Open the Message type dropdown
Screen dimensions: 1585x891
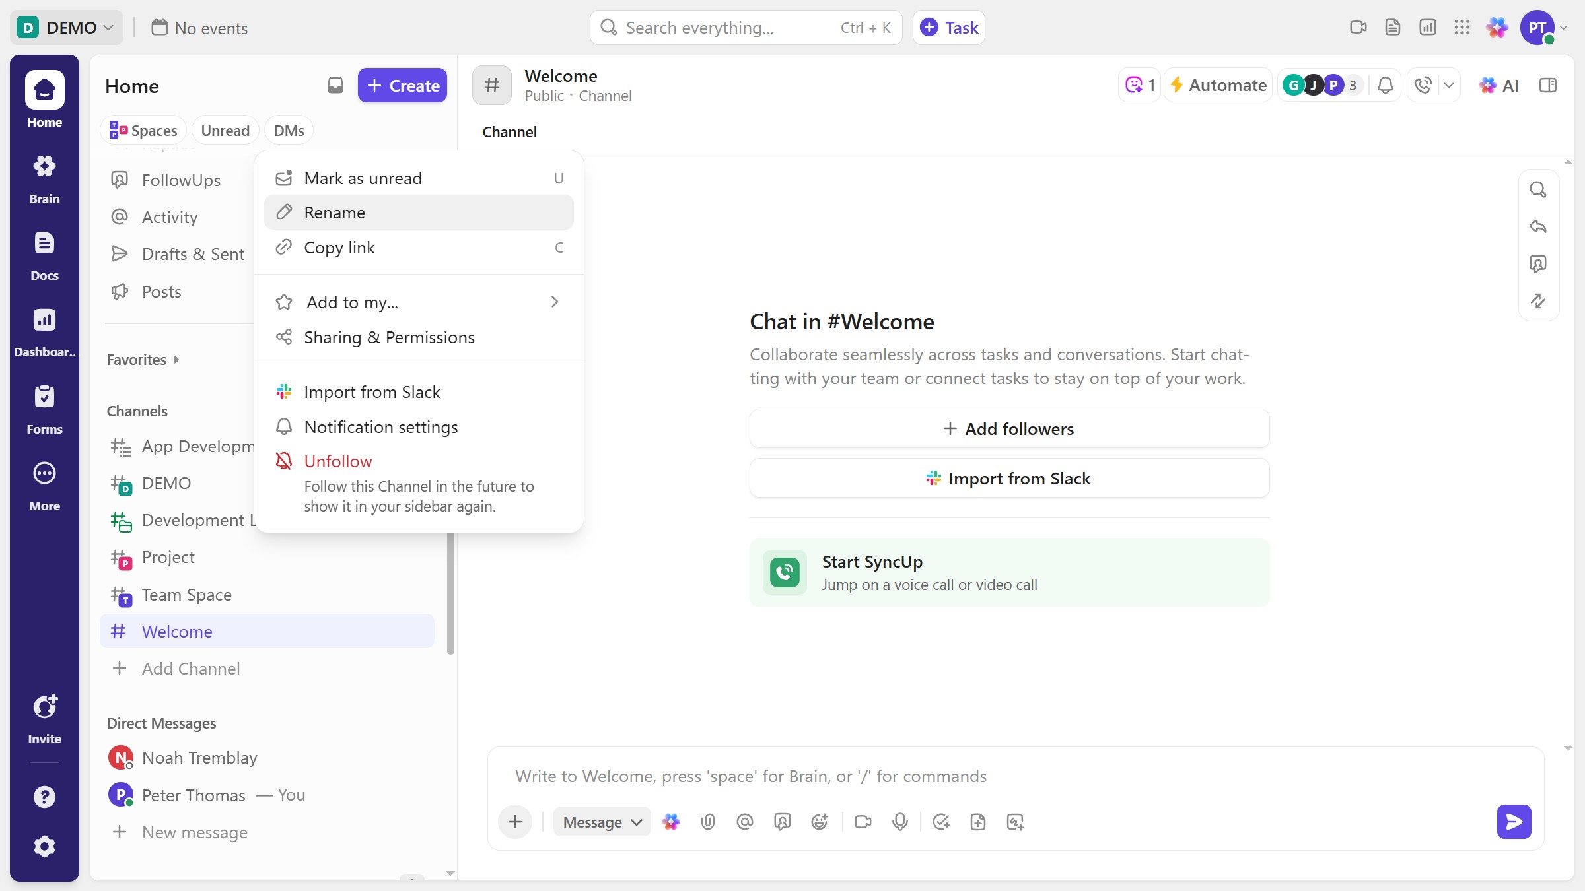pyautogui.click(x=602, y=822)
